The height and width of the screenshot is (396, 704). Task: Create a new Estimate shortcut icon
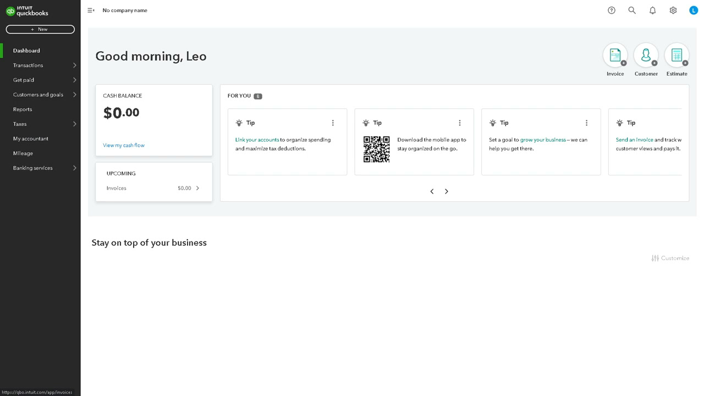click(x=677, y=56)
